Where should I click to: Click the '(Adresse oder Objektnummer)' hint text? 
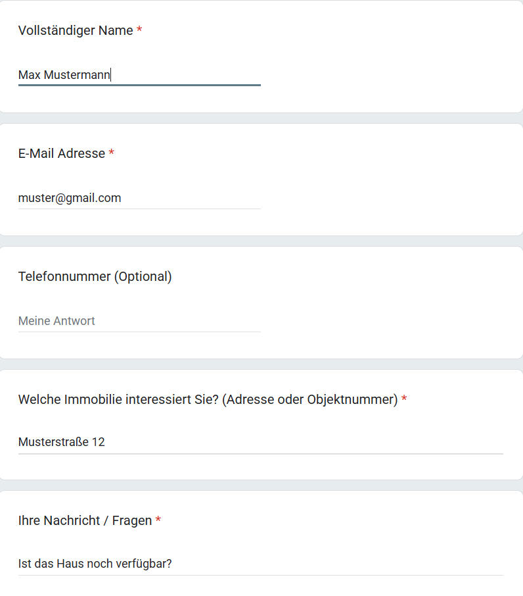[310, 399]
